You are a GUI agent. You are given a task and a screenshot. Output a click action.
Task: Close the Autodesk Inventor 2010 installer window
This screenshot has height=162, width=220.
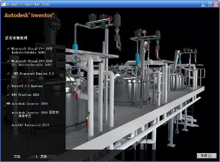coord(216,4)
